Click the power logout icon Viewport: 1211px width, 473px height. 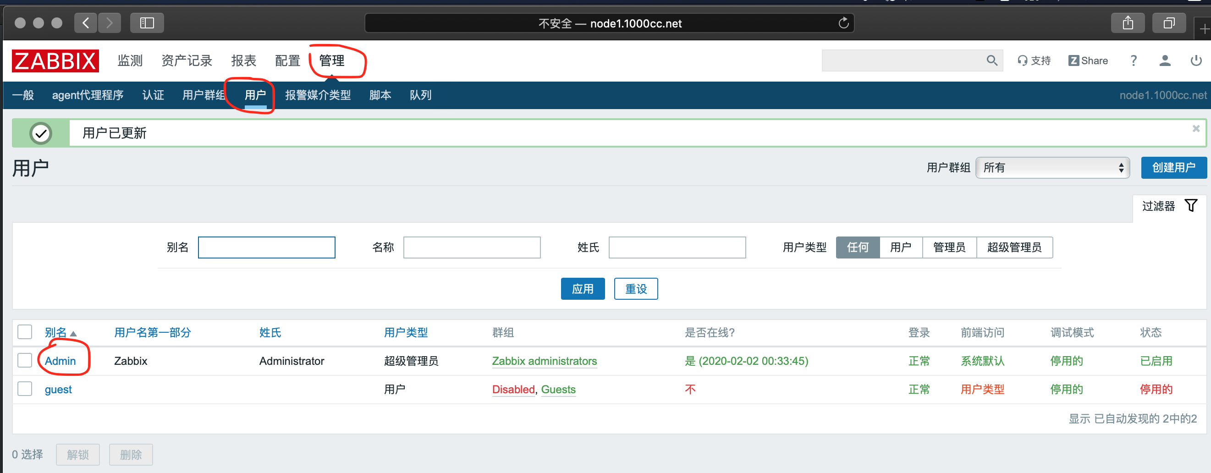[1195, 60]
